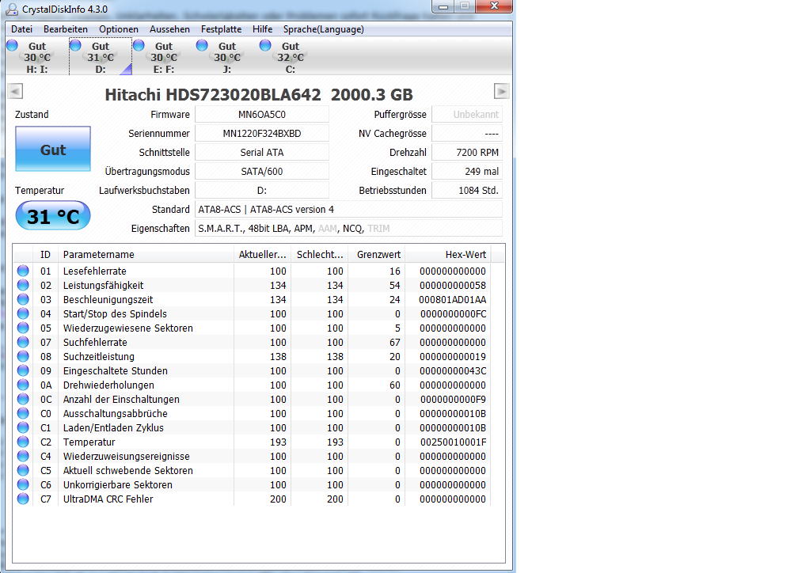Image resolution: width=798 pixels, height=573 pixels.
Task: Click status orb for Wiederzuweisungsereignisse row
Action: click(x=23, y=456)
